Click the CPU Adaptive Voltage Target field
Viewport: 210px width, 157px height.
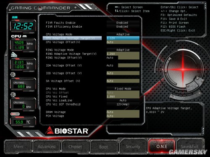[x=123, y=38]
